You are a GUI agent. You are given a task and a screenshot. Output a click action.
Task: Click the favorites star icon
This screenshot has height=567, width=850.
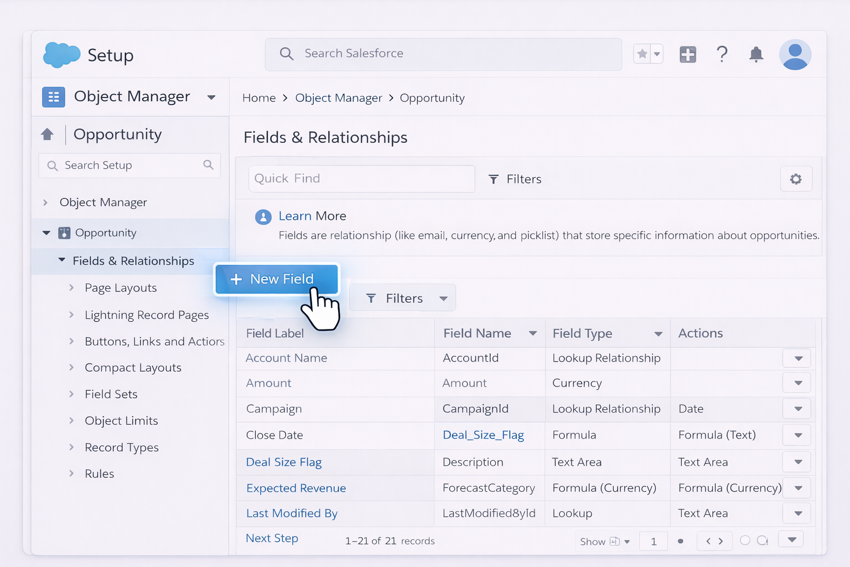[642, 54]
